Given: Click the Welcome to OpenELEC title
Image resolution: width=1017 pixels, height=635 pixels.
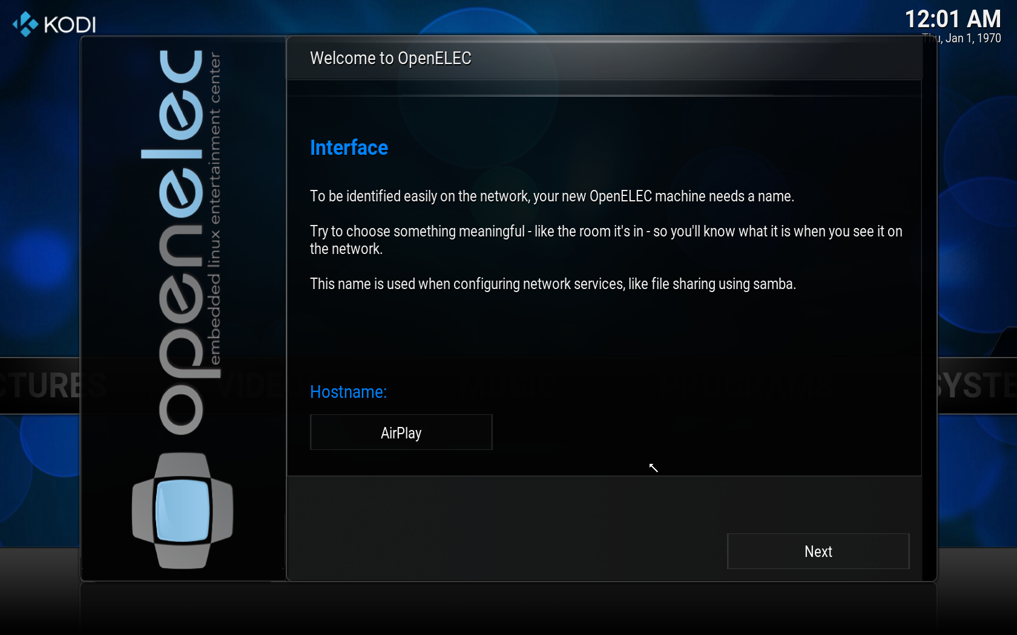Looking at the screenshot, I should [x=390, y=58].
